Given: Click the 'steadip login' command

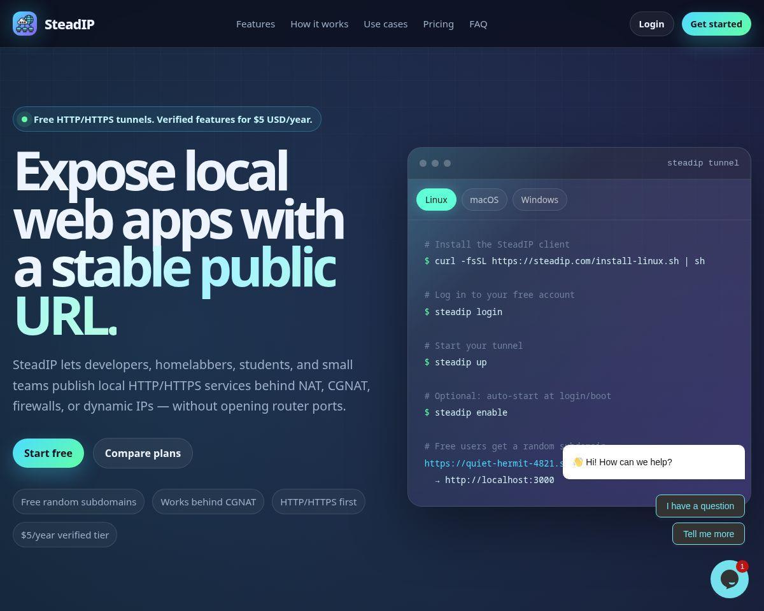Looking at the screenshot, I should [x=463, y=312].
